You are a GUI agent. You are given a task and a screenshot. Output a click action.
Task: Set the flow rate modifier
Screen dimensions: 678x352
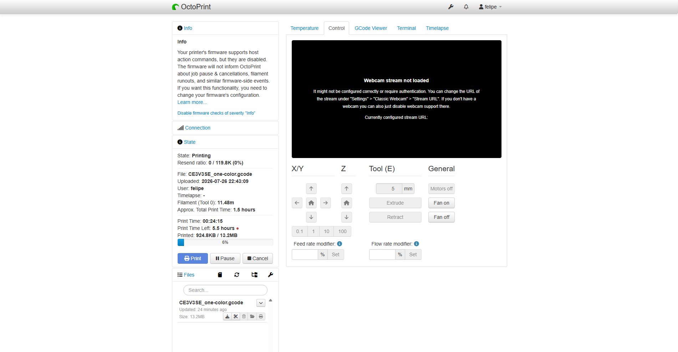click(x=413, y=254)
